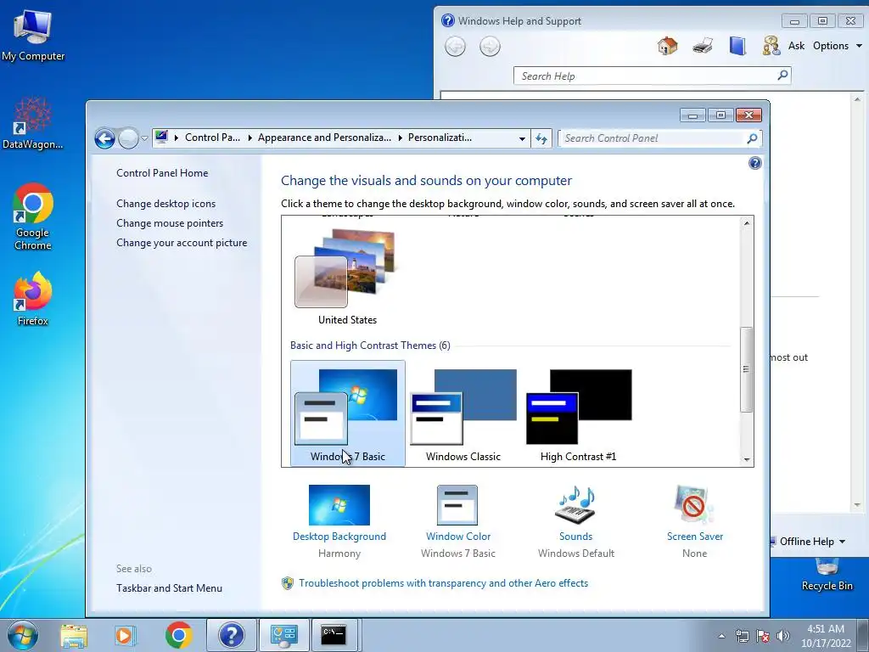Open recent pages dropdown arrow
Screen dimensions: 869x652
coord(144,138)
